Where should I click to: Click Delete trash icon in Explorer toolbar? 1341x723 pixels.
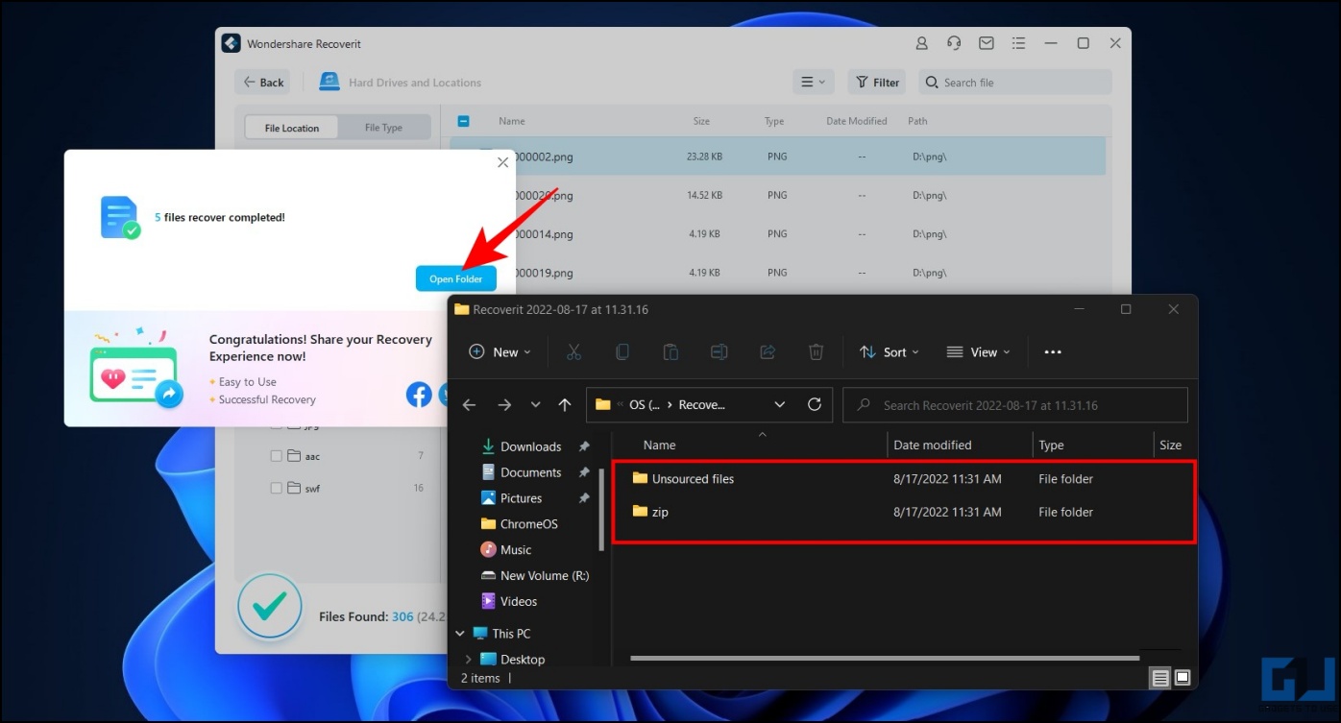(816, 352)
